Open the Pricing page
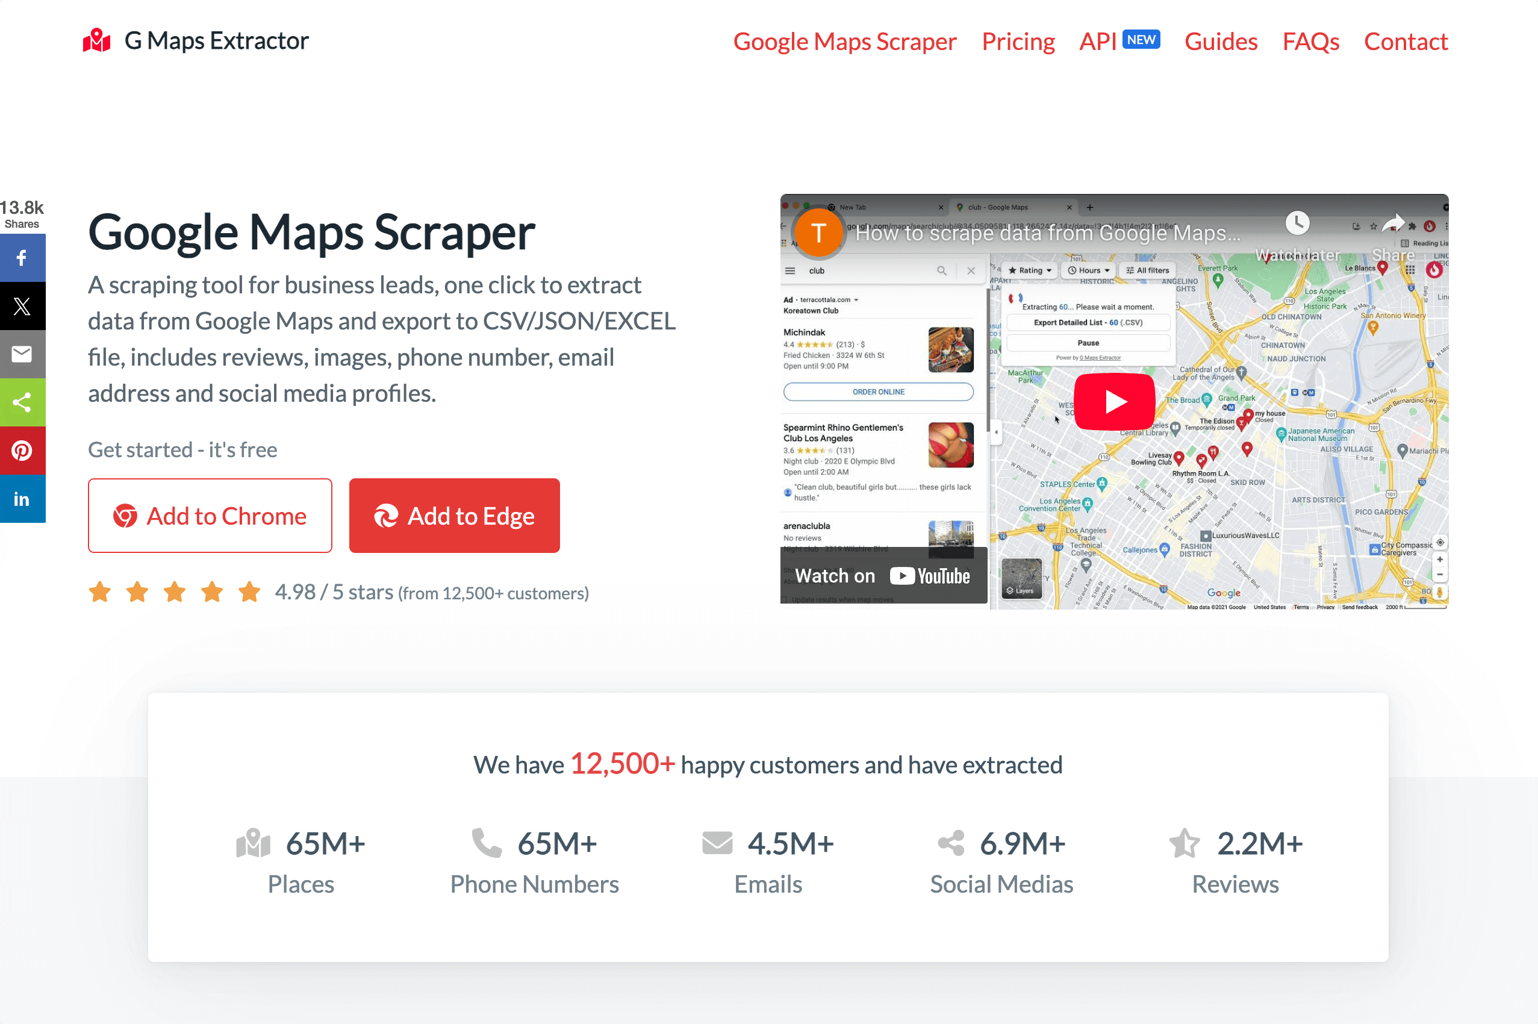The width and height of the screenshot is (1538, 1024). pyautogui.click(x=1018, y=41)
